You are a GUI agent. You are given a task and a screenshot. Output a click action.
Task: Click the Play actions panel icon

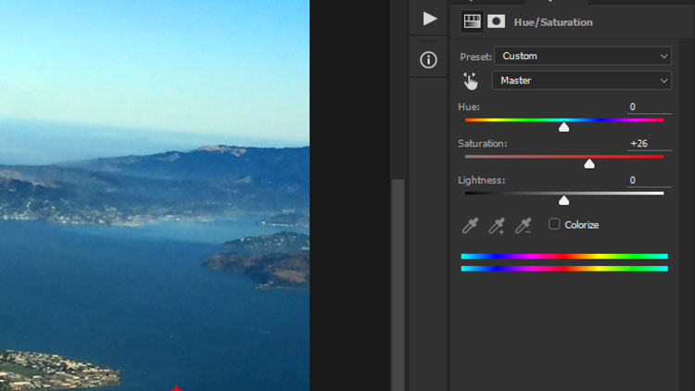(x=429, y=19)
